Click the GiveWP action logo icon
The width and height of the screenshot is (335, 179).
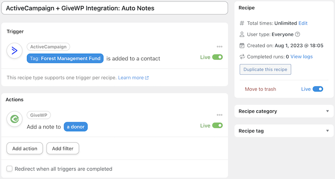(14, 119)
